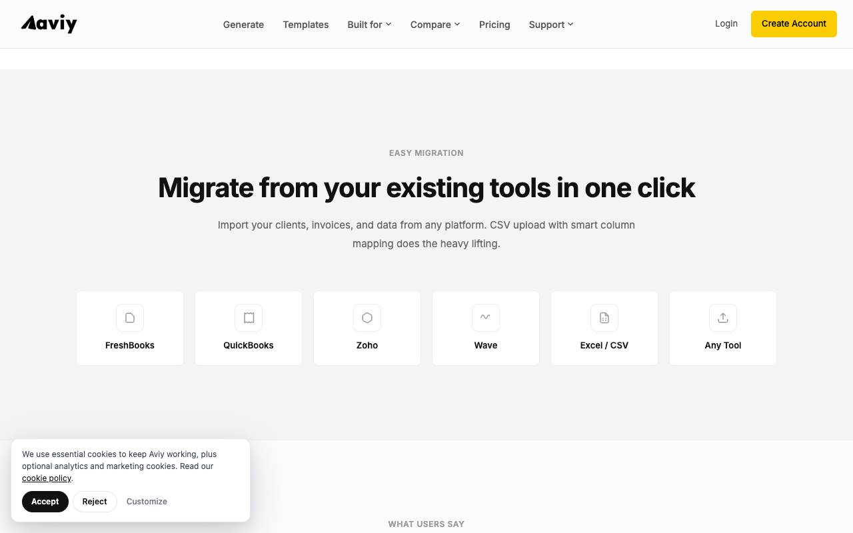Click the 'Migrate from your existing tools' heading
The width and height of the screenshot is (853, 533).
pyautogui.click(x=426, y=188)
